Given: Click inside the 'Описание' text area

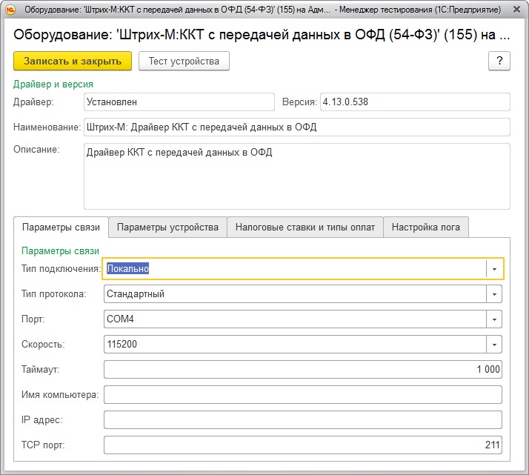Looking at the screenshot, I should 296,176.
